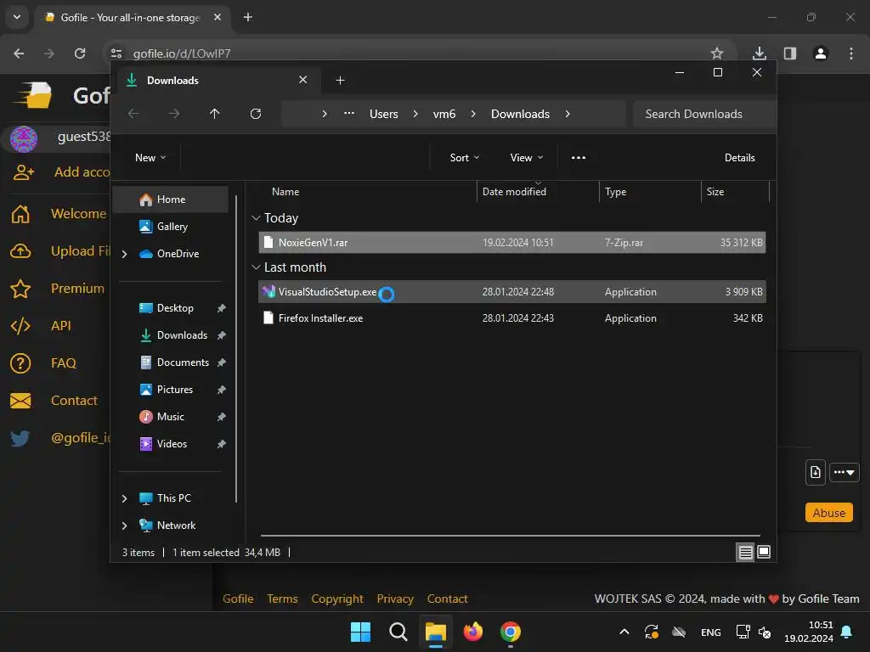Open a new Chrome tab

point(247,17)
